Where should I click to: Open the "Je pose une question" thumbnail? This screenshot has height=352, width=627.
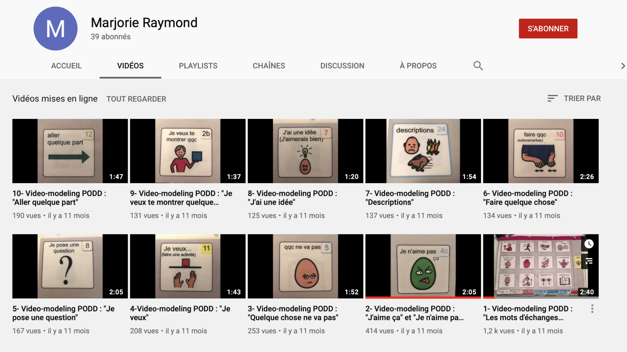[x=70, y=266]
